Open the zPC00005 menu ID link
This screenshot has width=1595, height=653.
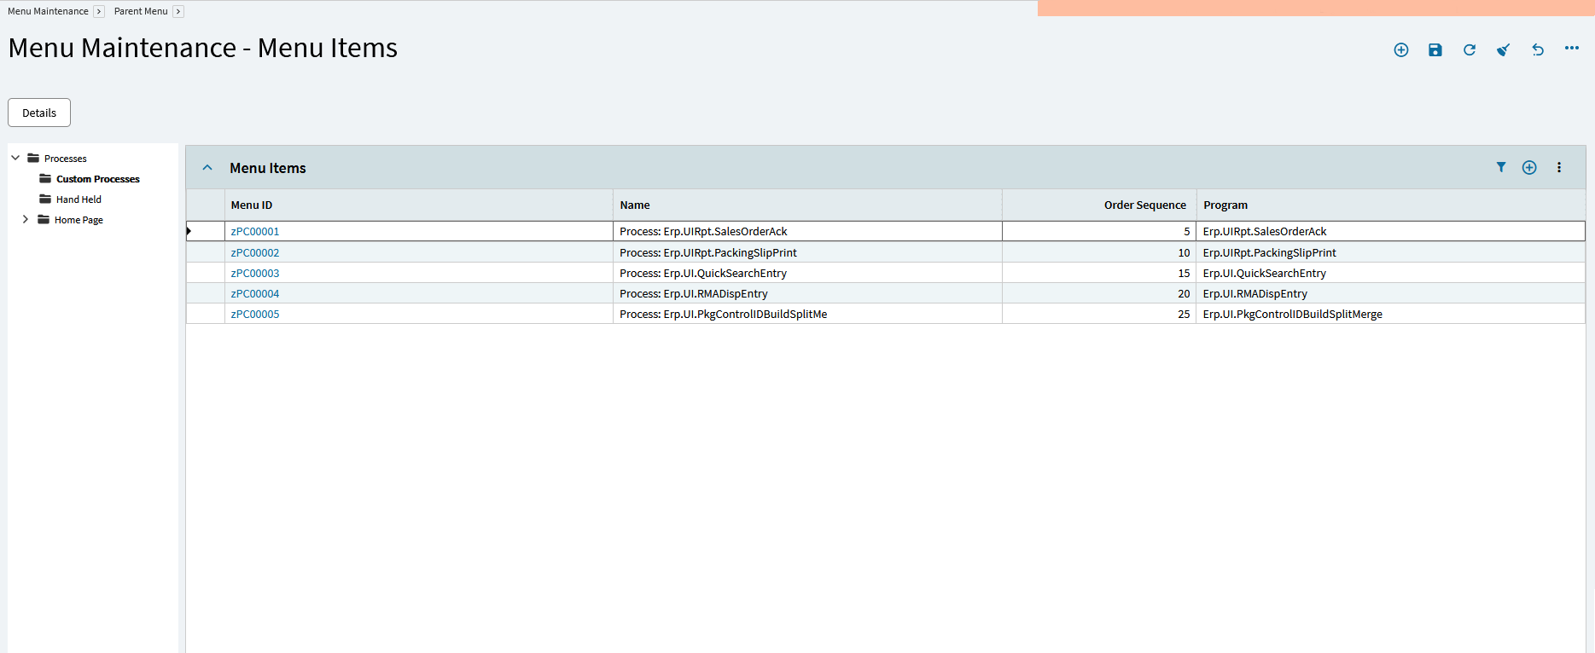click(255, 314)
